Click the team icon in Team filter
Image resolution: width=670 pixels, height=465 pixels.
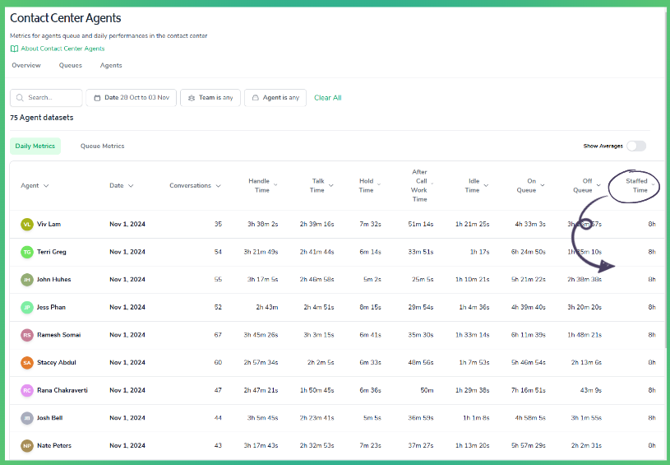[191, 98]
